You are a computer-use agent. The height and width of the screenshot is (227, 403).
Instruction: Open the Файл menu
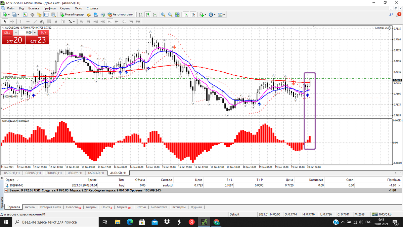click(10, 8)
